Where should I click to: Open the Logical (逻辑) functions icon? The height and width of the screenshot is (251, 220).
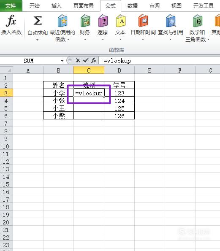(103, 21)
